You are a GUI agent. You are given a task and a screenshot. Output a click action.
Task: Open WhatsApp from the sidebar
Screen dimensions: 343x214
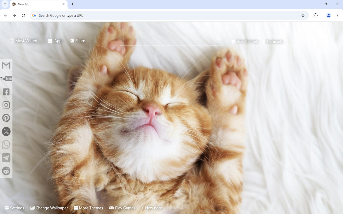pyautogui.click(x=6, y=144)
